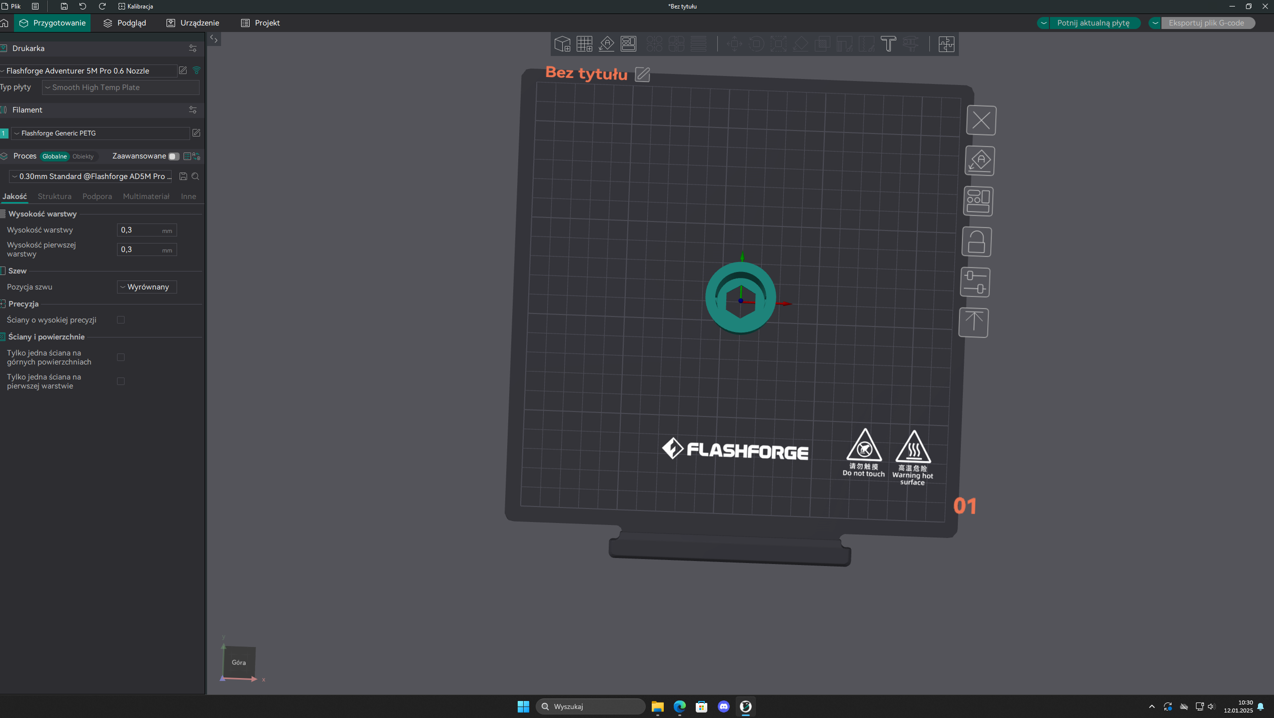Edit the Flashforge Generic PETG filament preset
The image size is (1274, 718).
(x=197, y=133)
